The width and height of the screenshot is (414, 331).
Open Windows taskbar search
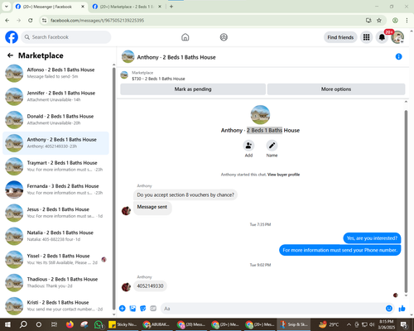tap(23, 324)
